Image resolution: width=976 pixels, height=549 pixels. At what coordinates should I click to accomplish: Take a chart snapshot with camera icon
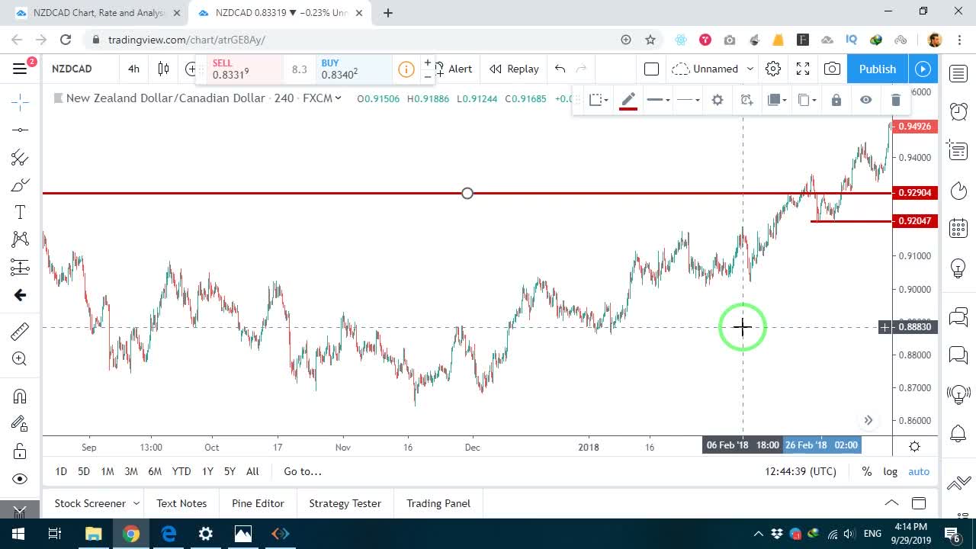833,69
